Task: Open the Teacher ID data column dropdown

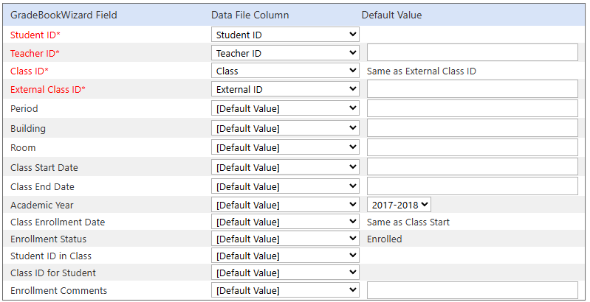Action: coord(285,53)
